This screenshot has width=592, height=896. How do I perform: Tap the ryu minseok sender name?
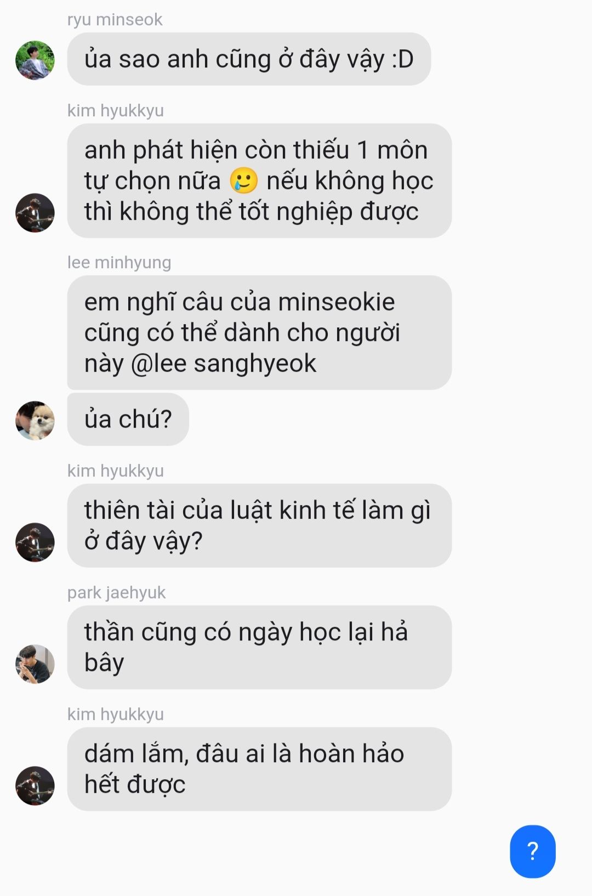[x=115, y=20]
